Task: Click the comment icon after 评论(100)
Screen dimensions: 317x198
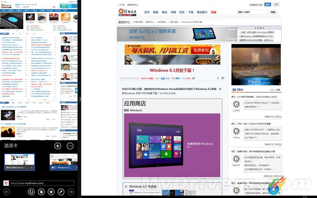Action: click(193, 78)
